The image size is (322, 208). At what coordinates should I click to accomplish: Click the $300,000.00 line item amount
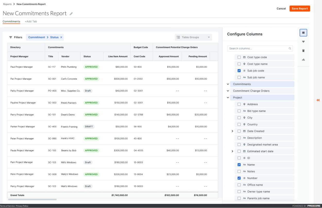121,150
